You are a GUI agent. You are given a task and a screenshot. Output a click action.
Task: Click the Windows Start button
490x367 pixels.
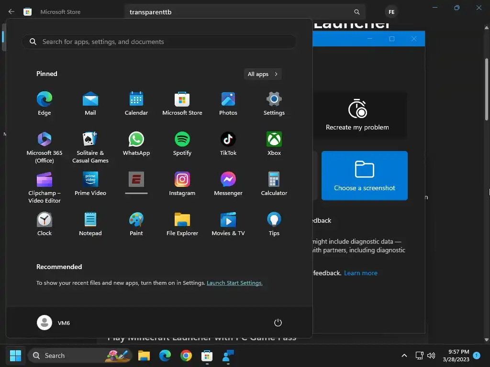[15, 356]
